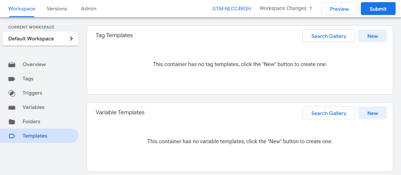The image size is (401, 175).
Task: Expand the Default Workspace chevron
Action: (x=71, y=39)
